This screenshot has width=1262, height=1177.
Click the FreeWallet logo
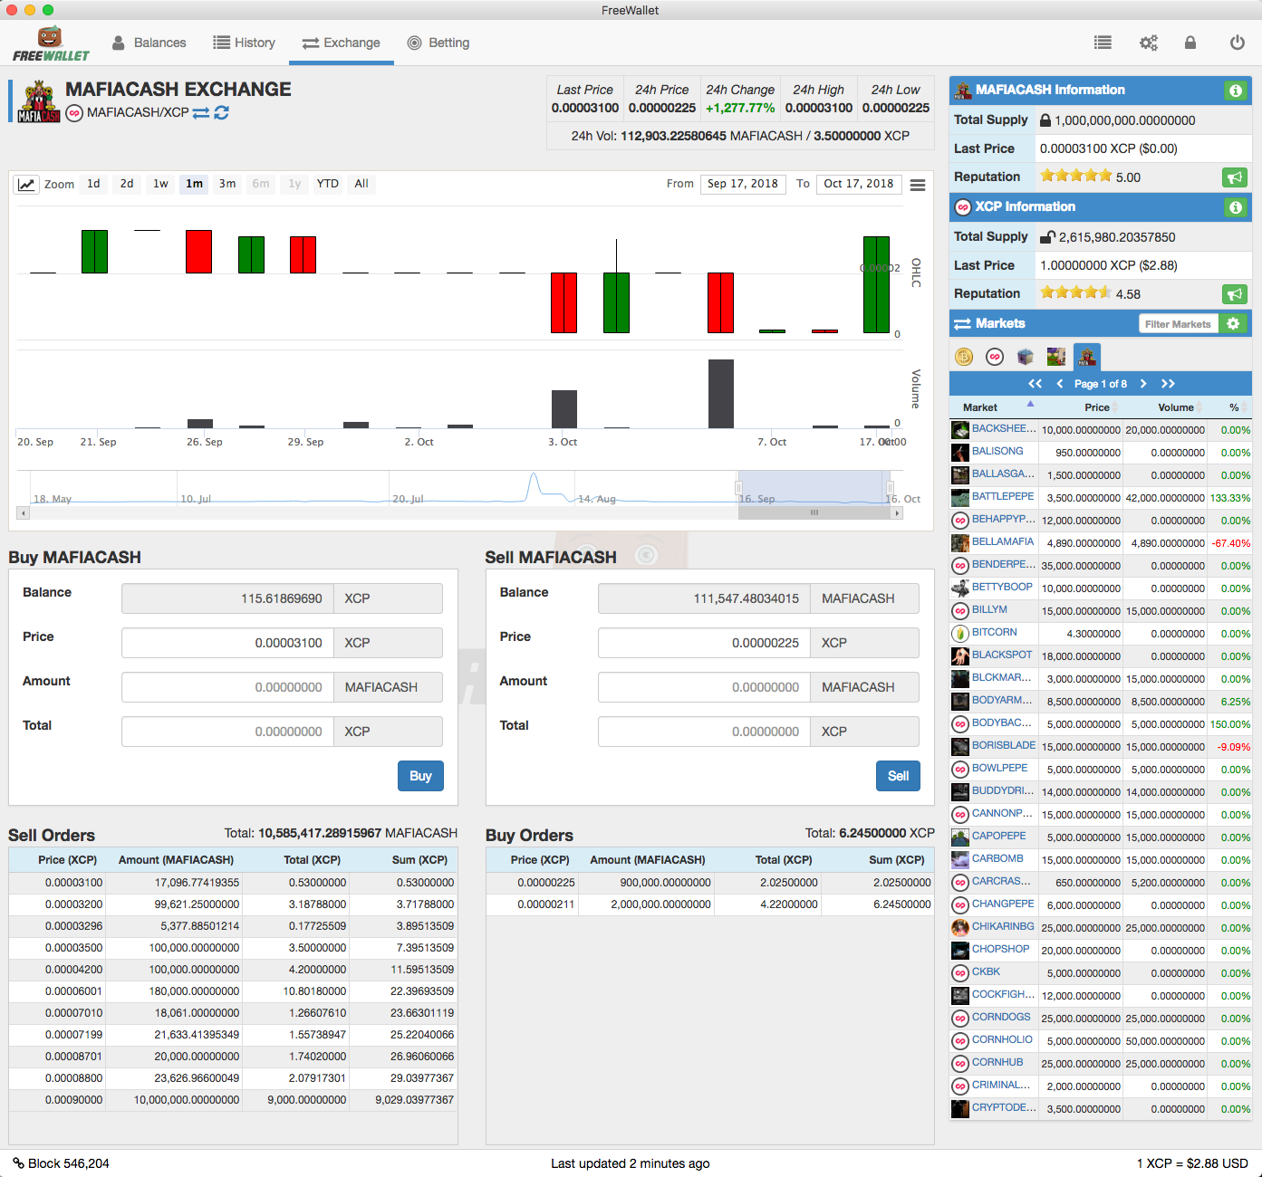tap(51, 43)
